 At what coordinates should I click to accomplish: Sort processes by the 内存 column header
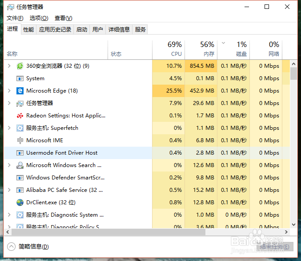[201, 50]
